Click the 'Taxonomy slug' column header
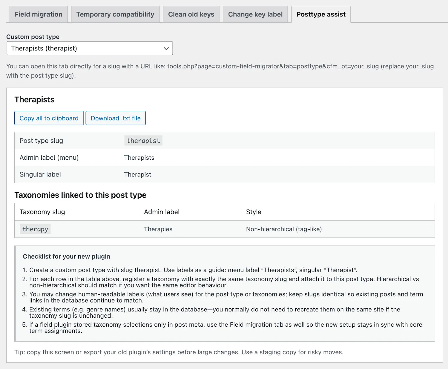The image size is (448, 369). [x=42, y=212]
